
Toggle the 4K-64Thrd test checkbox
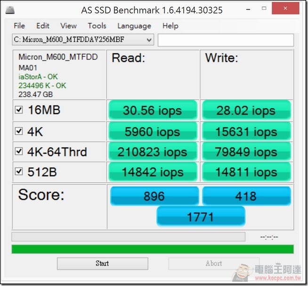coord(19,151)
